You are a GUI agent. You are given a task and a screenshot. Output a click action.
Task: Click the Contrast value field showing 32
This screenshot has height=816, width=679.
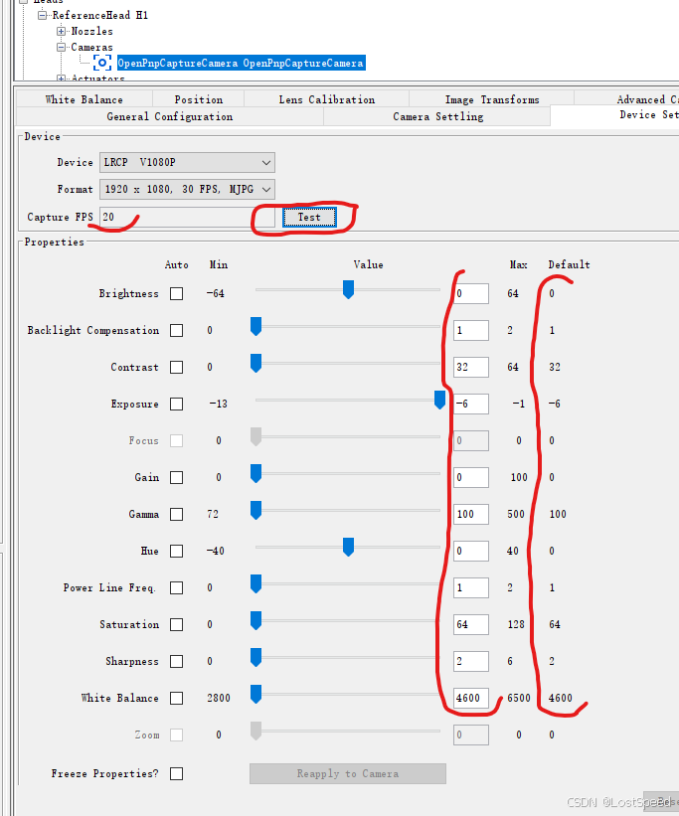[471, 367]
